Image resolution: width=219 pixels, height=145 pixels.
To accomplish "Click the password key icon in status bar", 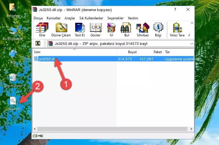I will pos(40,136).
